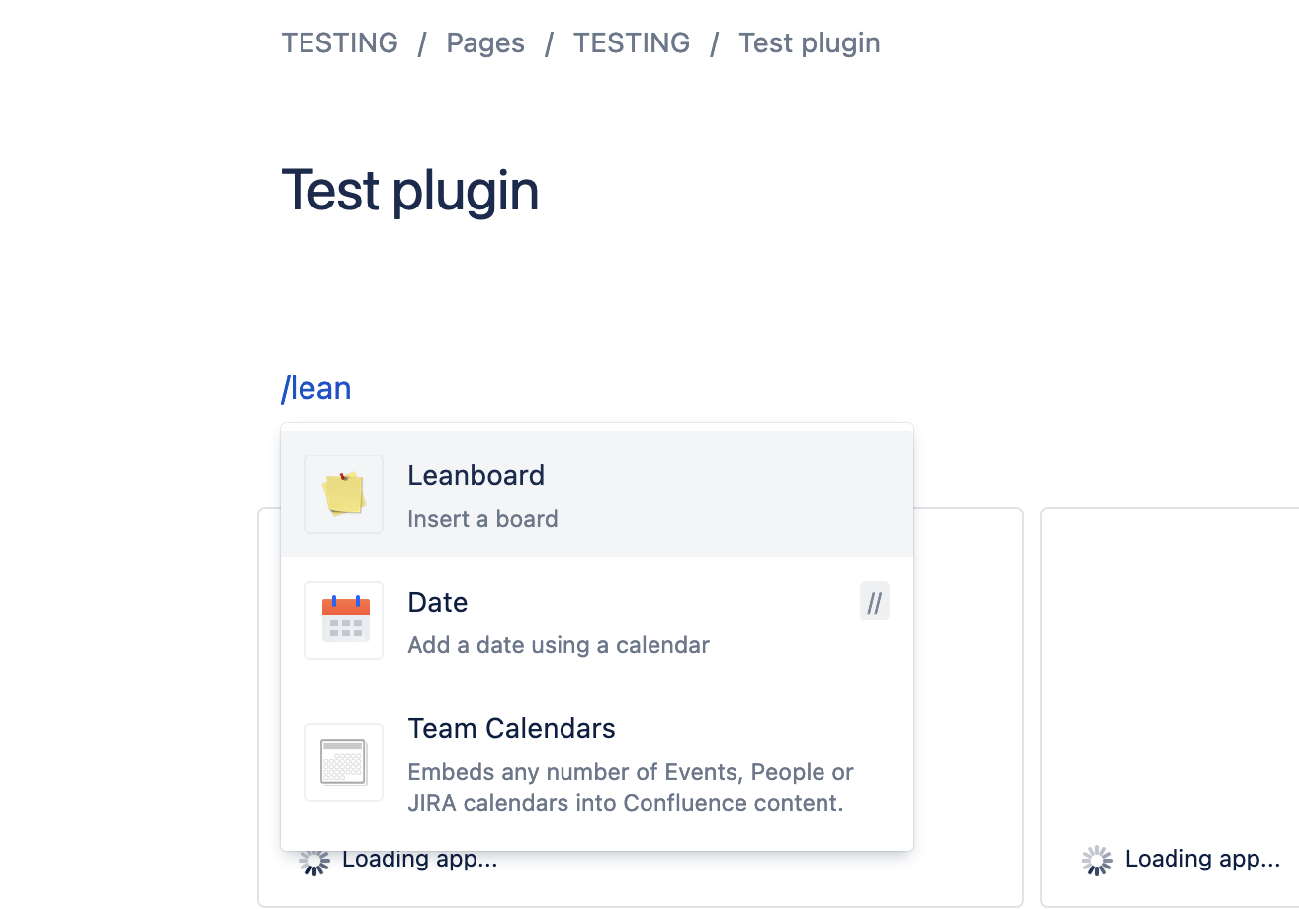Click the Test plugin breadcrumb link
The width and height of the screenshot is (1299, 909).
coord(809,43)
